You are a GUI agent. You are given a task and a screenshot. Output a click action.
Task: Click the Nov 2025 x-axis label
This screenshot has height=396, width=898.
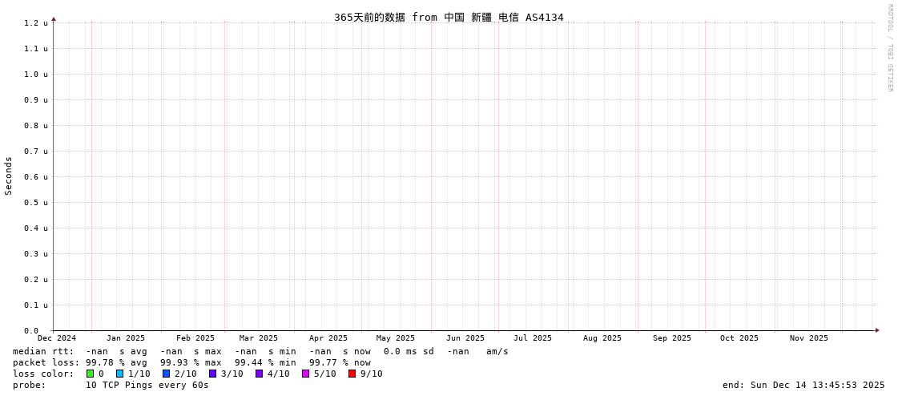pos(809,338)
